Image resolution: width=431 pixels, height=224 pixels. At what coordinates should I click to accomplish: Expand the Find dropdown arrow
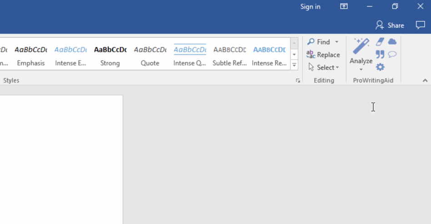click(337, 42)
